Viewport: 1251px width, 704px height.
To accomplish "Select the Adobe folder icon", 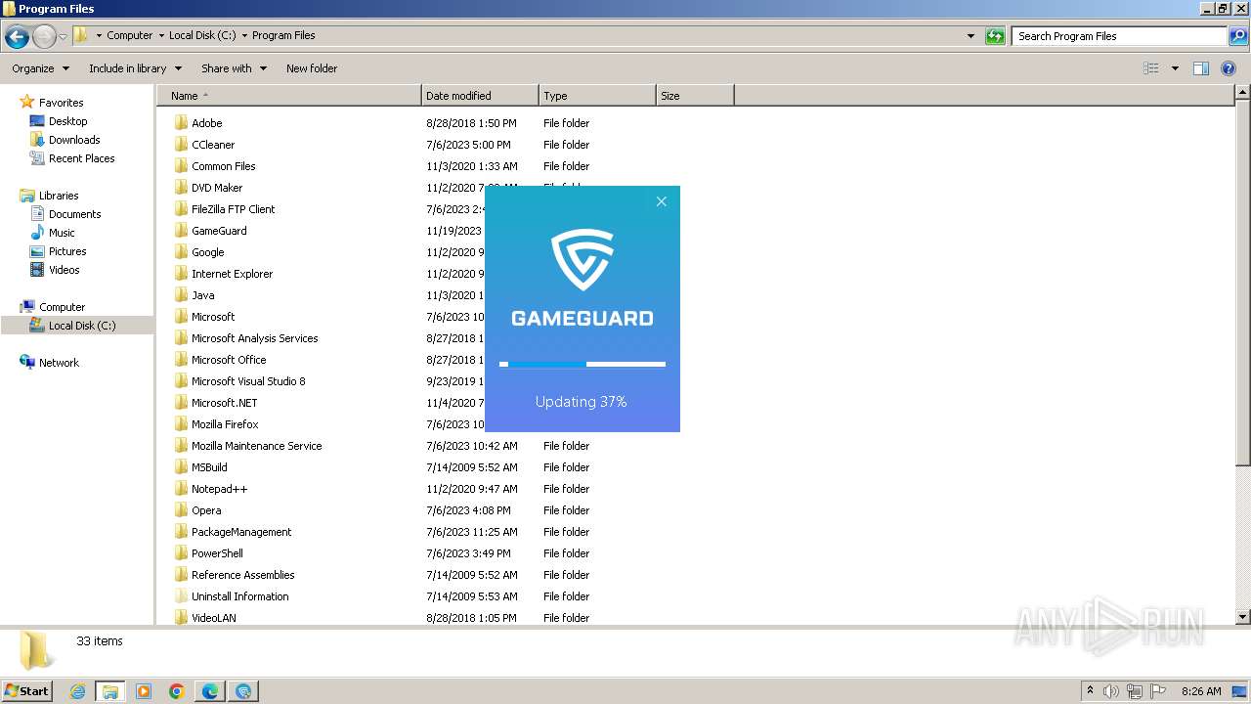I will click(182, 123).
